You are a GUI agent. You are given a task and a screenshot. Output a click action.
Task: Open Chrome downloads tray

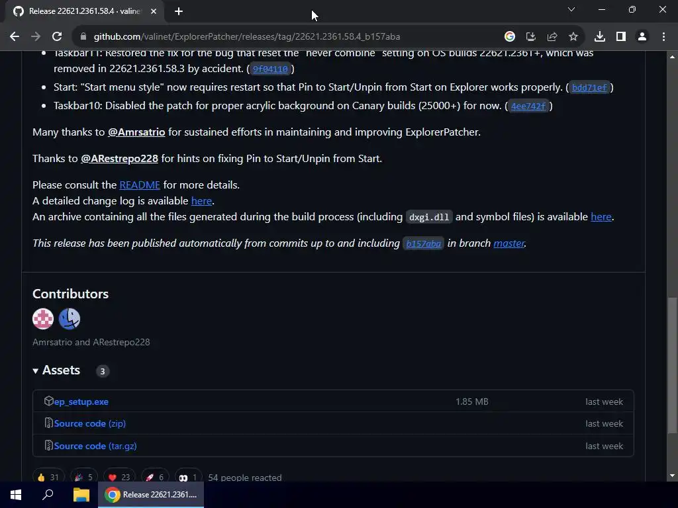click(x=600, y=37)
